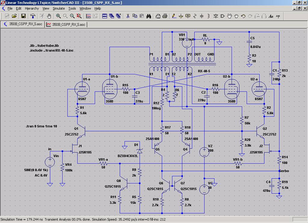The image size is (308, 223).
Task: Click the '1Meg' value of R12
Action: coord(156,108)
